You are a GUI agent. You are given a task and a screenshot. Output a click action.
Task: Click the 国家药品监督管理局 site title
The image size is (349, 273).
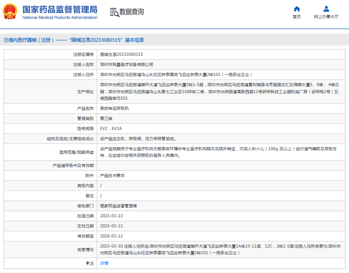[x=60, y=9]
